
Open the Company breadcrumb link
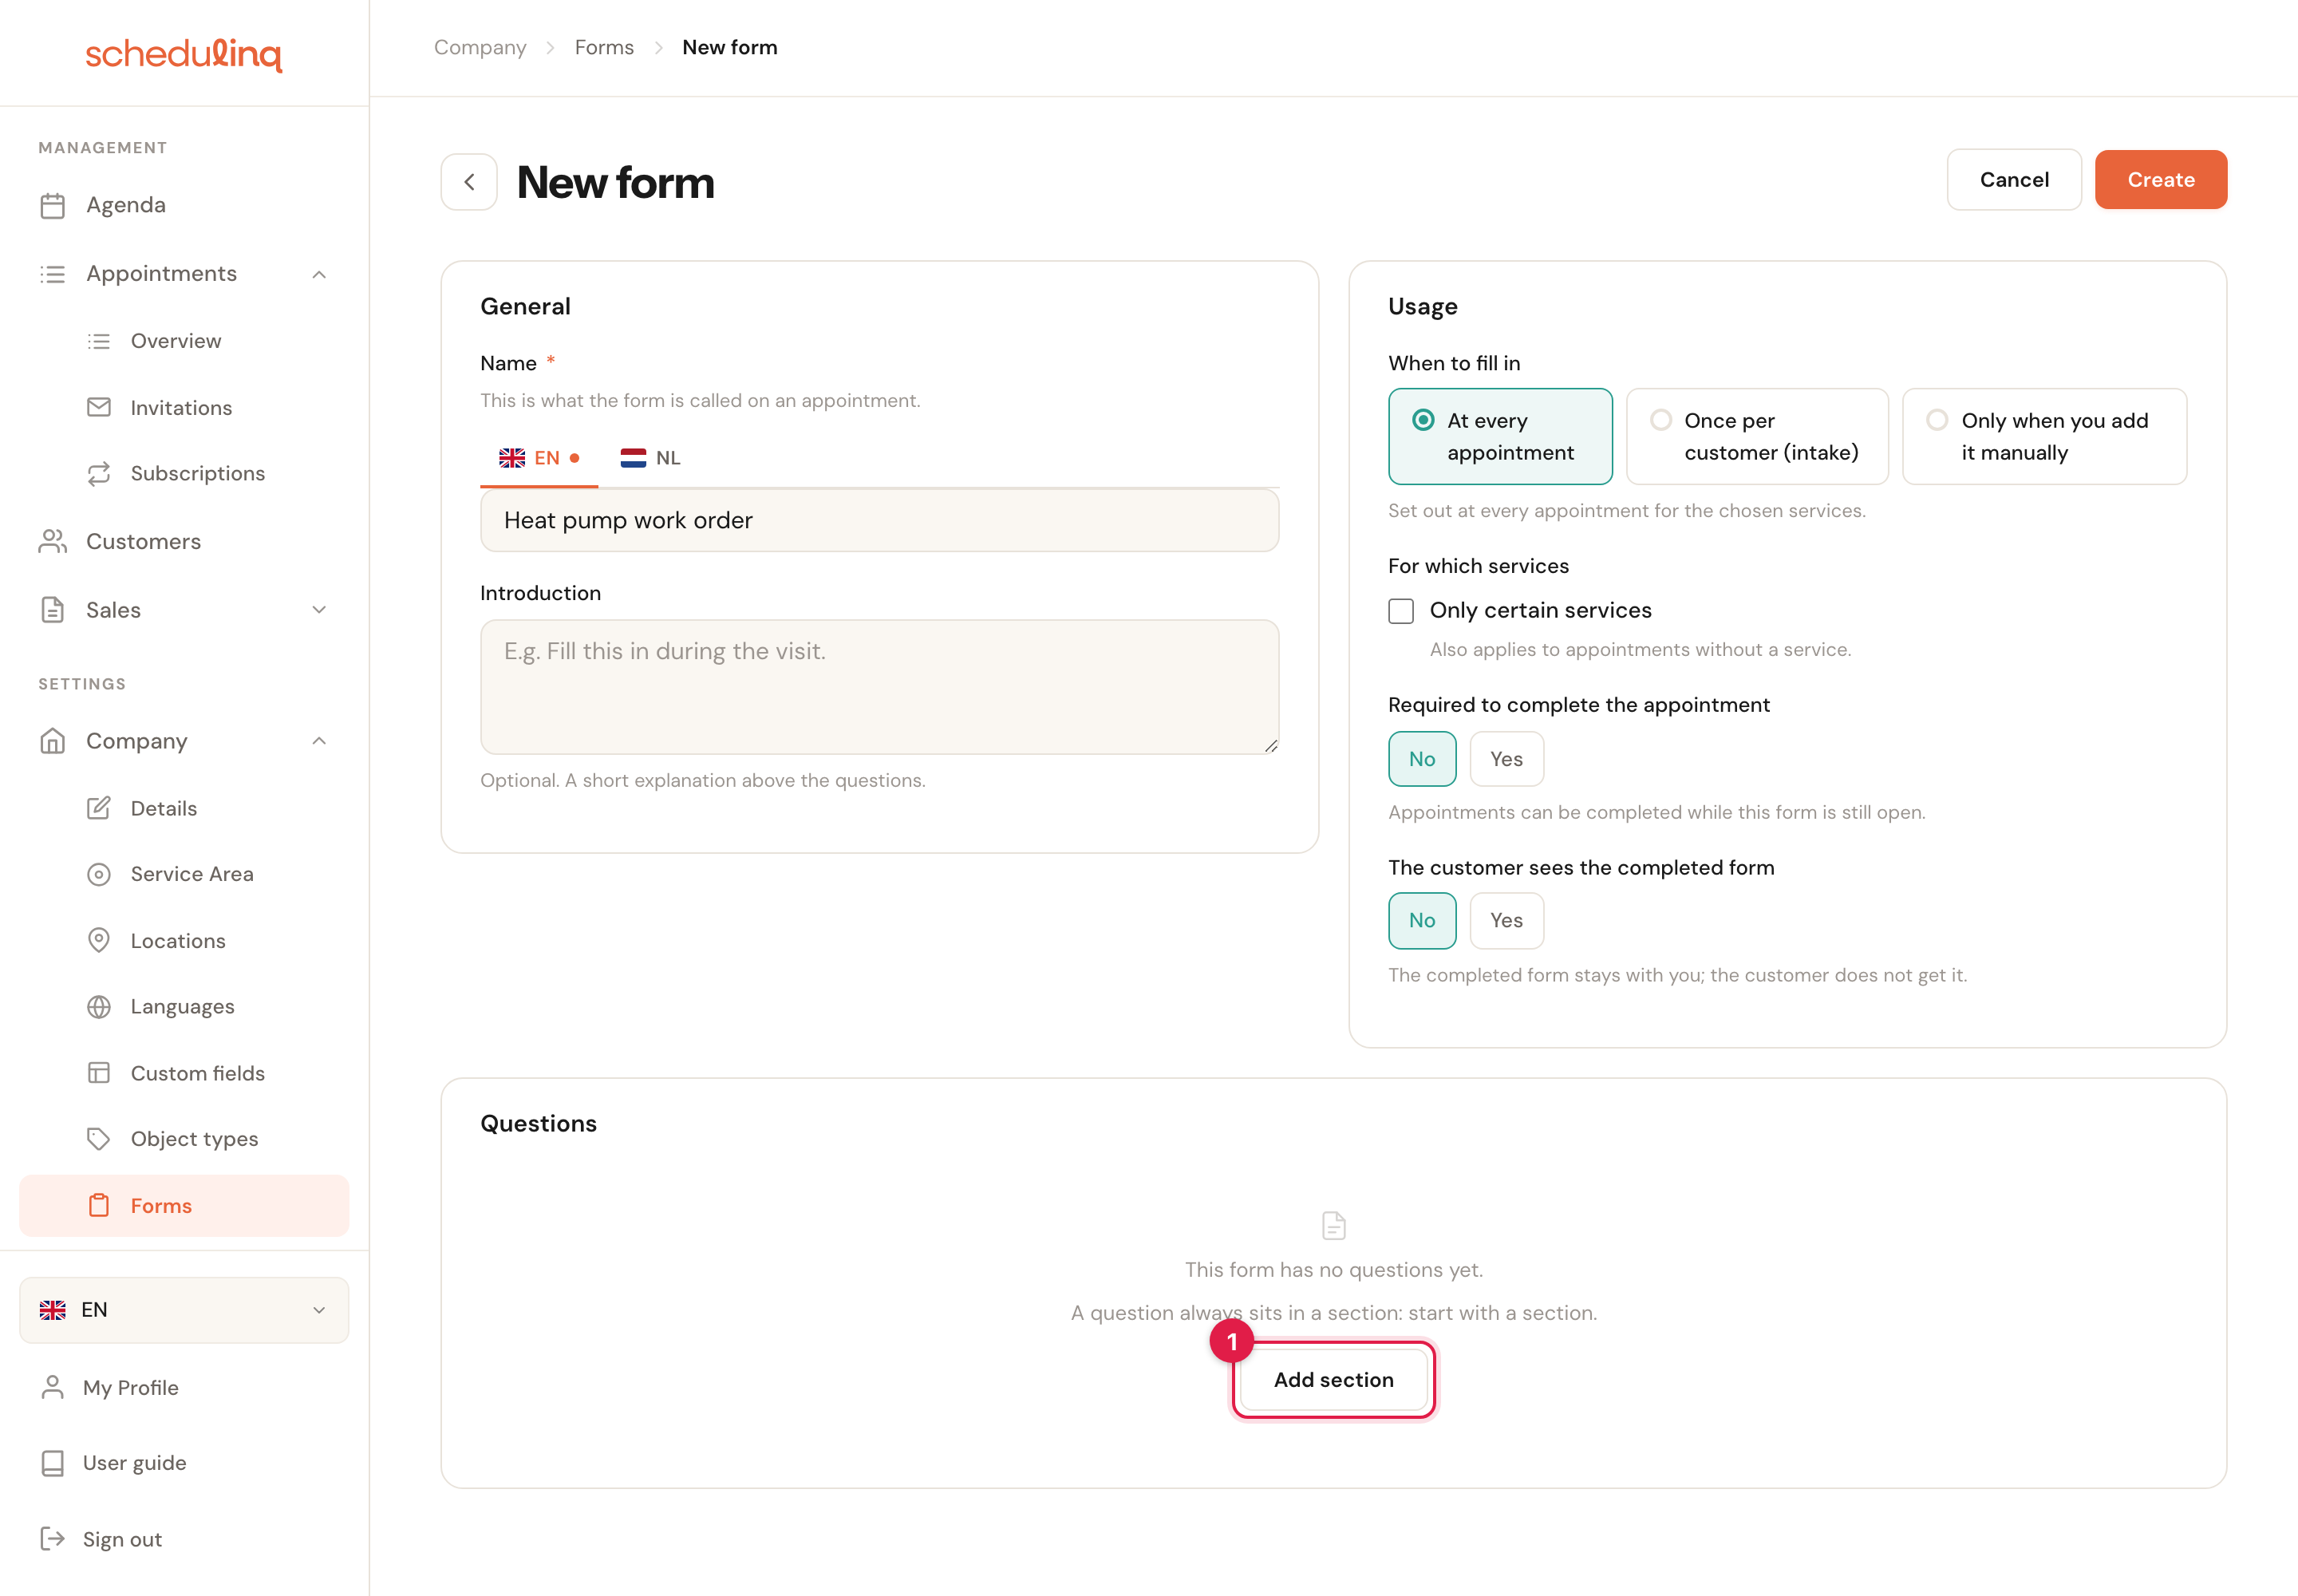point(480,47)
